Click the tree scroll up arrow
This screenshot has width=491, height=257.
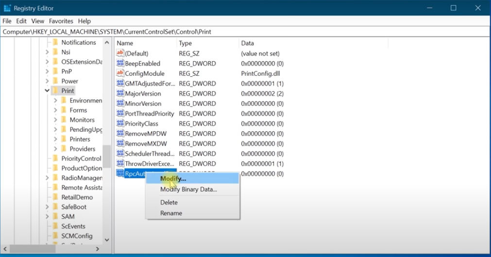coord(107,42)
